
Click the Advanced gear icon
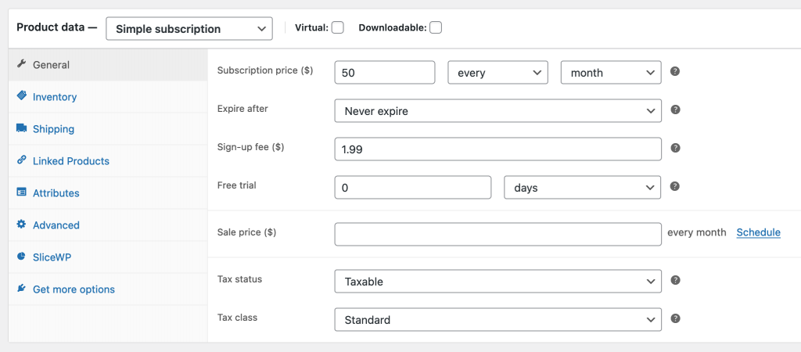coord(21,224)
